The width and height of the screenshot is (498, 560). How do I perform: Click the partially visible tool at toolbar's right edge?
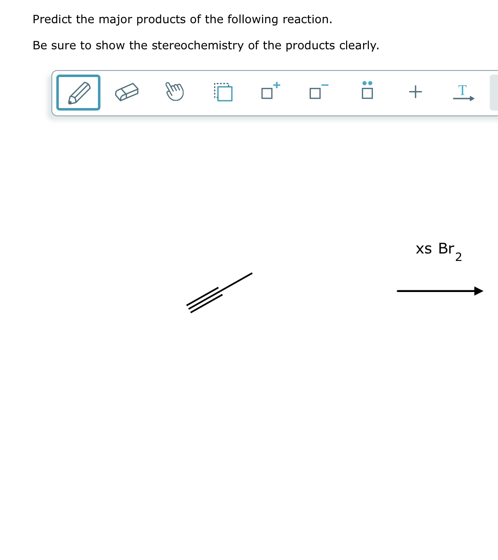coord(495,92)
